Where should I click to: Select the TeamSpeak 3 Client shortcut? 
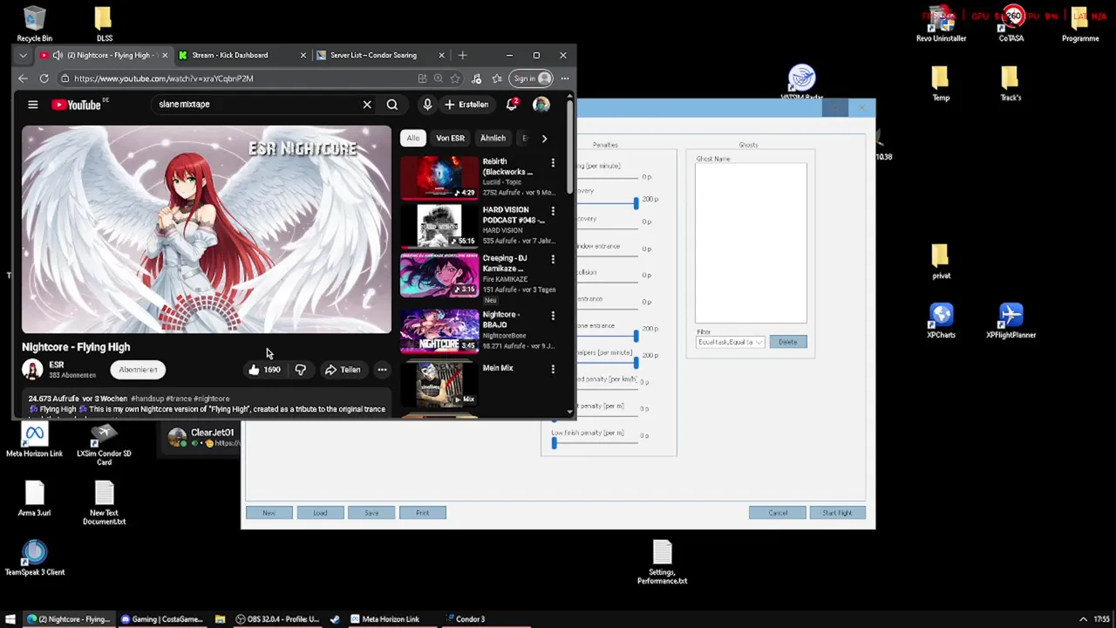click(x=35, y=558)
